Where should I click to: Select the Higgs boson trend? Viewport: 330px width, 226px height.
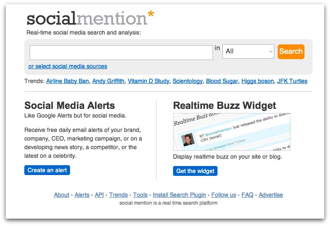(257, 81)
